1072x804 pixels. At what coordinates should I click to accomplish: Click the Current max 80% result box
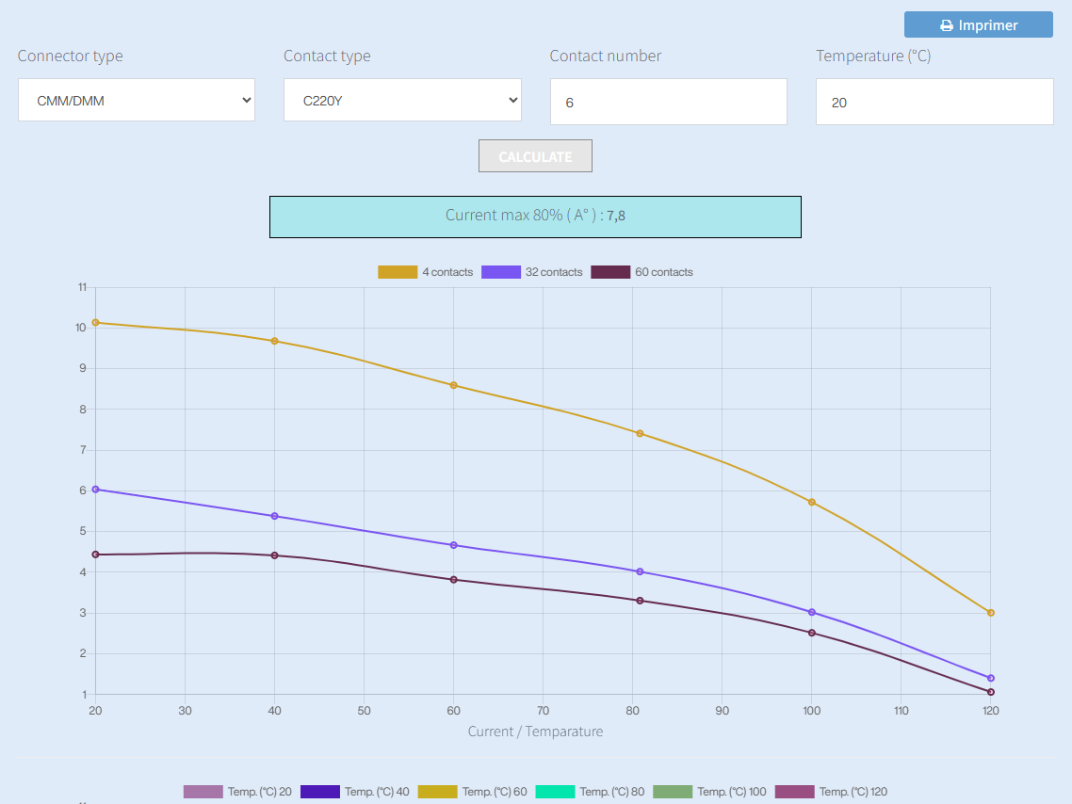tap(535, 217)
